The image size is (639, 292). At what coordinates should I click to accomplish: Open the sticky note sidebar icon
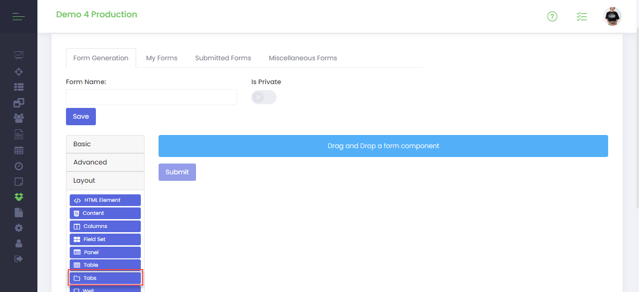point(19,181)
